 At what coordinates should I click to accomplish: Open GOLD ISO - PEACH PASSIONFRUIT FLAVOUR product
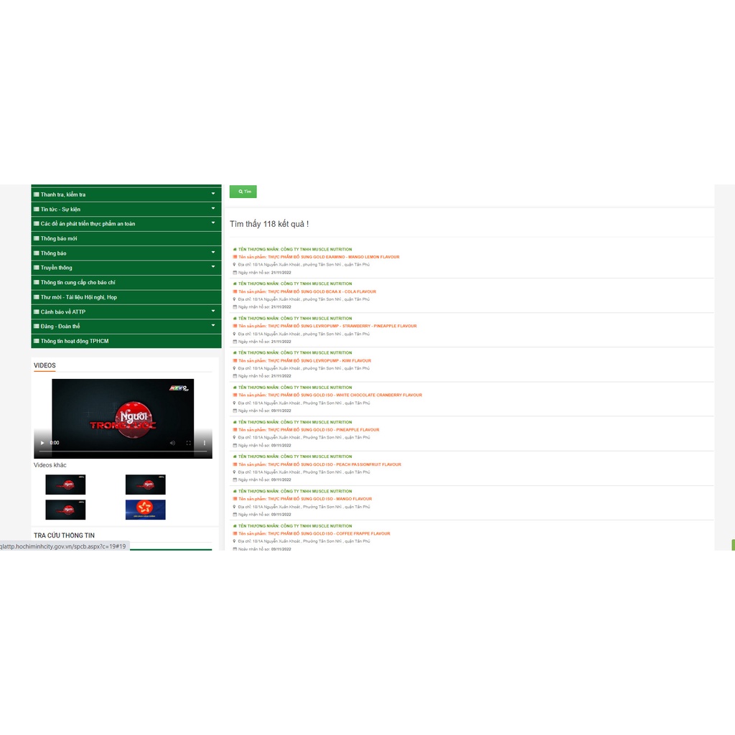(x=334, y=464)
